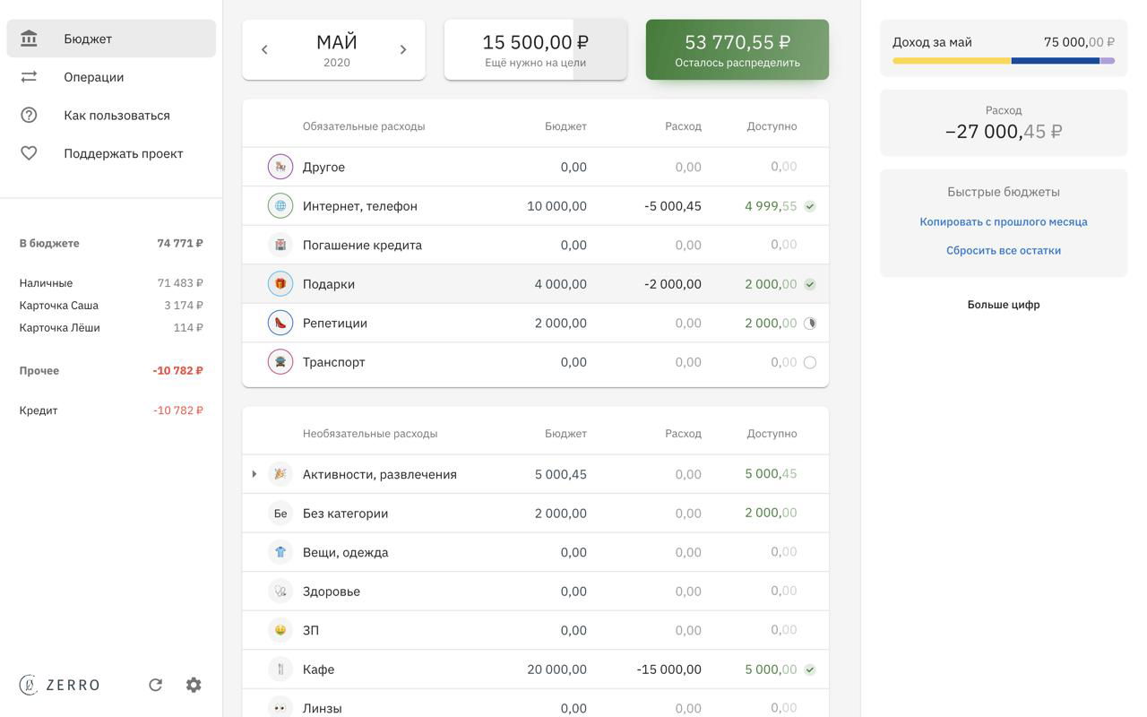Toggle the empty goal circle for Транспорт
Image resolution: width=1147 pixels, height=717 pixels.
pos(810,363)
